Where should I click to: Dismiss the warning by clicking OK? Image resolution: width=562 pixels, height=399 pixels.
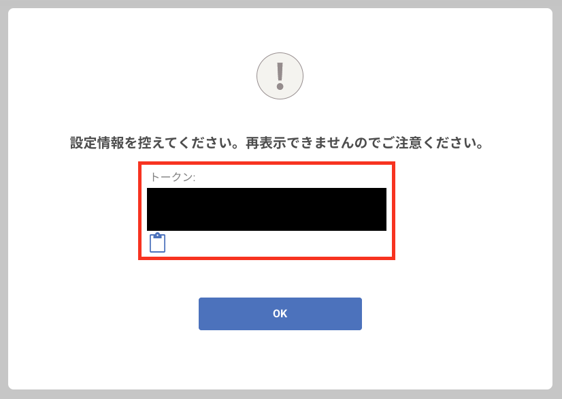coord(280,314)
